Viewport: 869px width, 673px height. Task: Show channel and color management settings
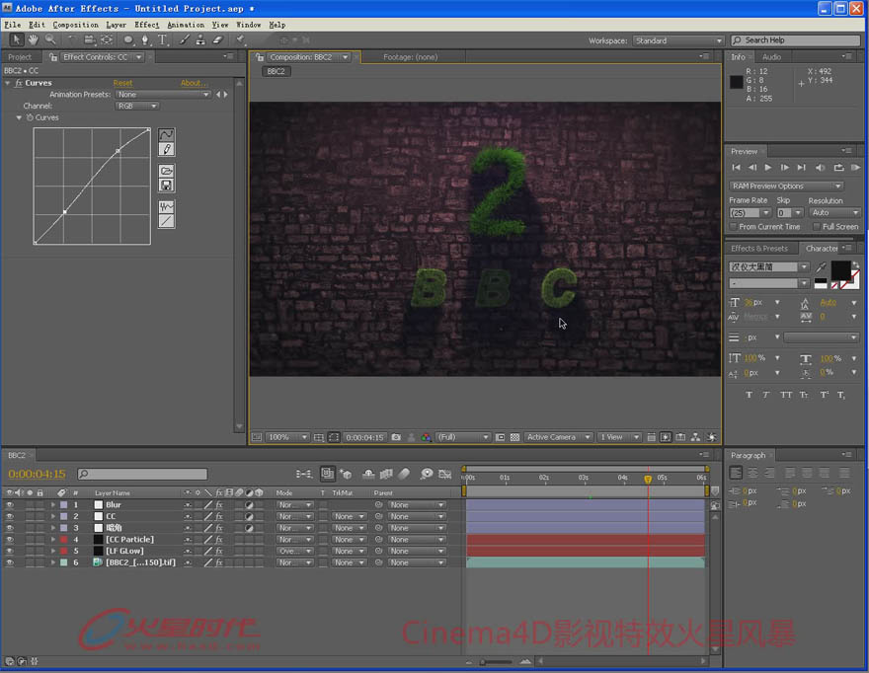pyautogui.click(x=426, y=437)
